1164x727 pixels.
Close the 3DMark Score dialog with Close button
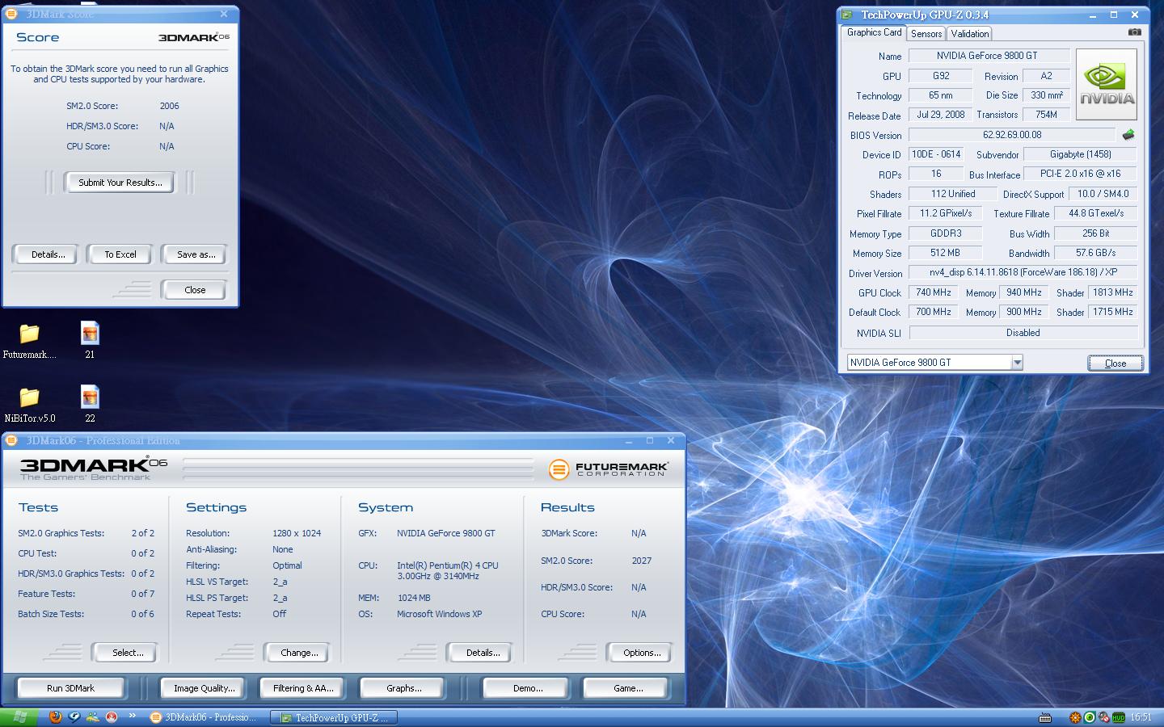[195, 290]
